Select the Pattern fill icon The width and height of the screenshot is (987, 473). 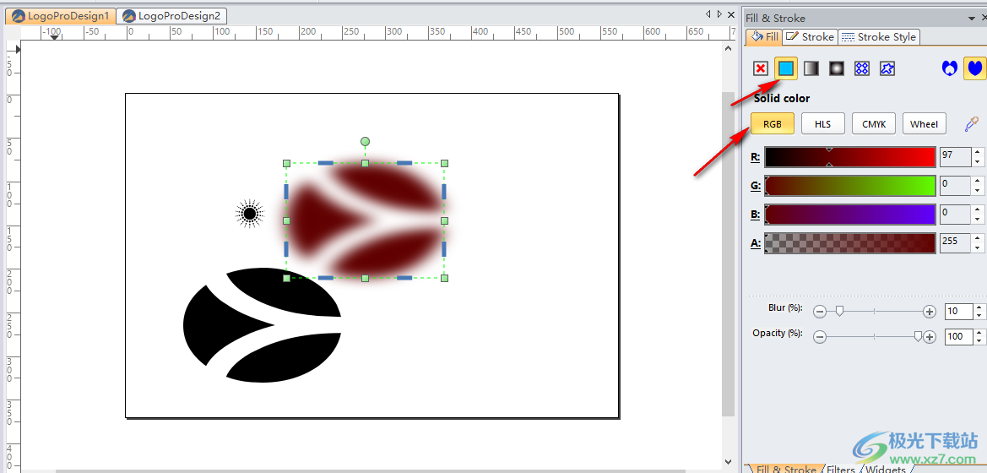point(862,68)
